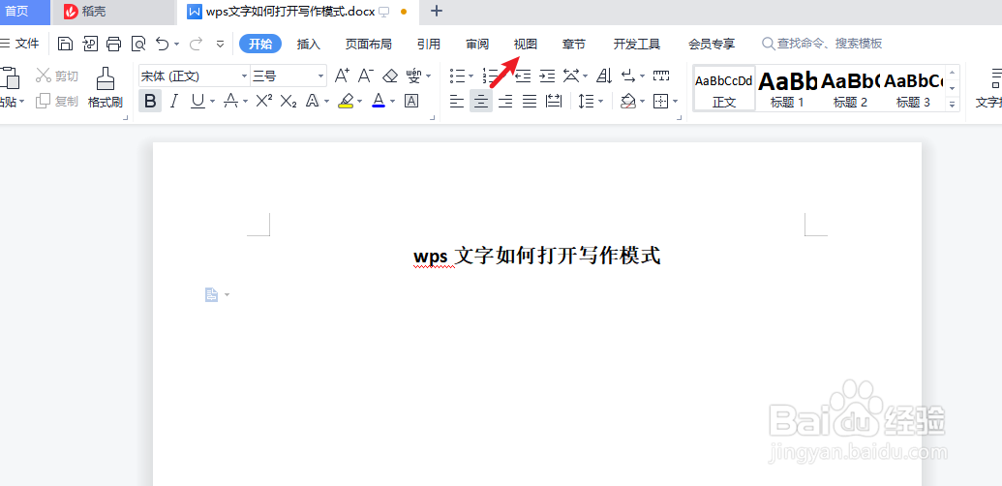Screen dimensions: 1002x486
Task: Increase the paragraph indent
Action: coord(547,76)
